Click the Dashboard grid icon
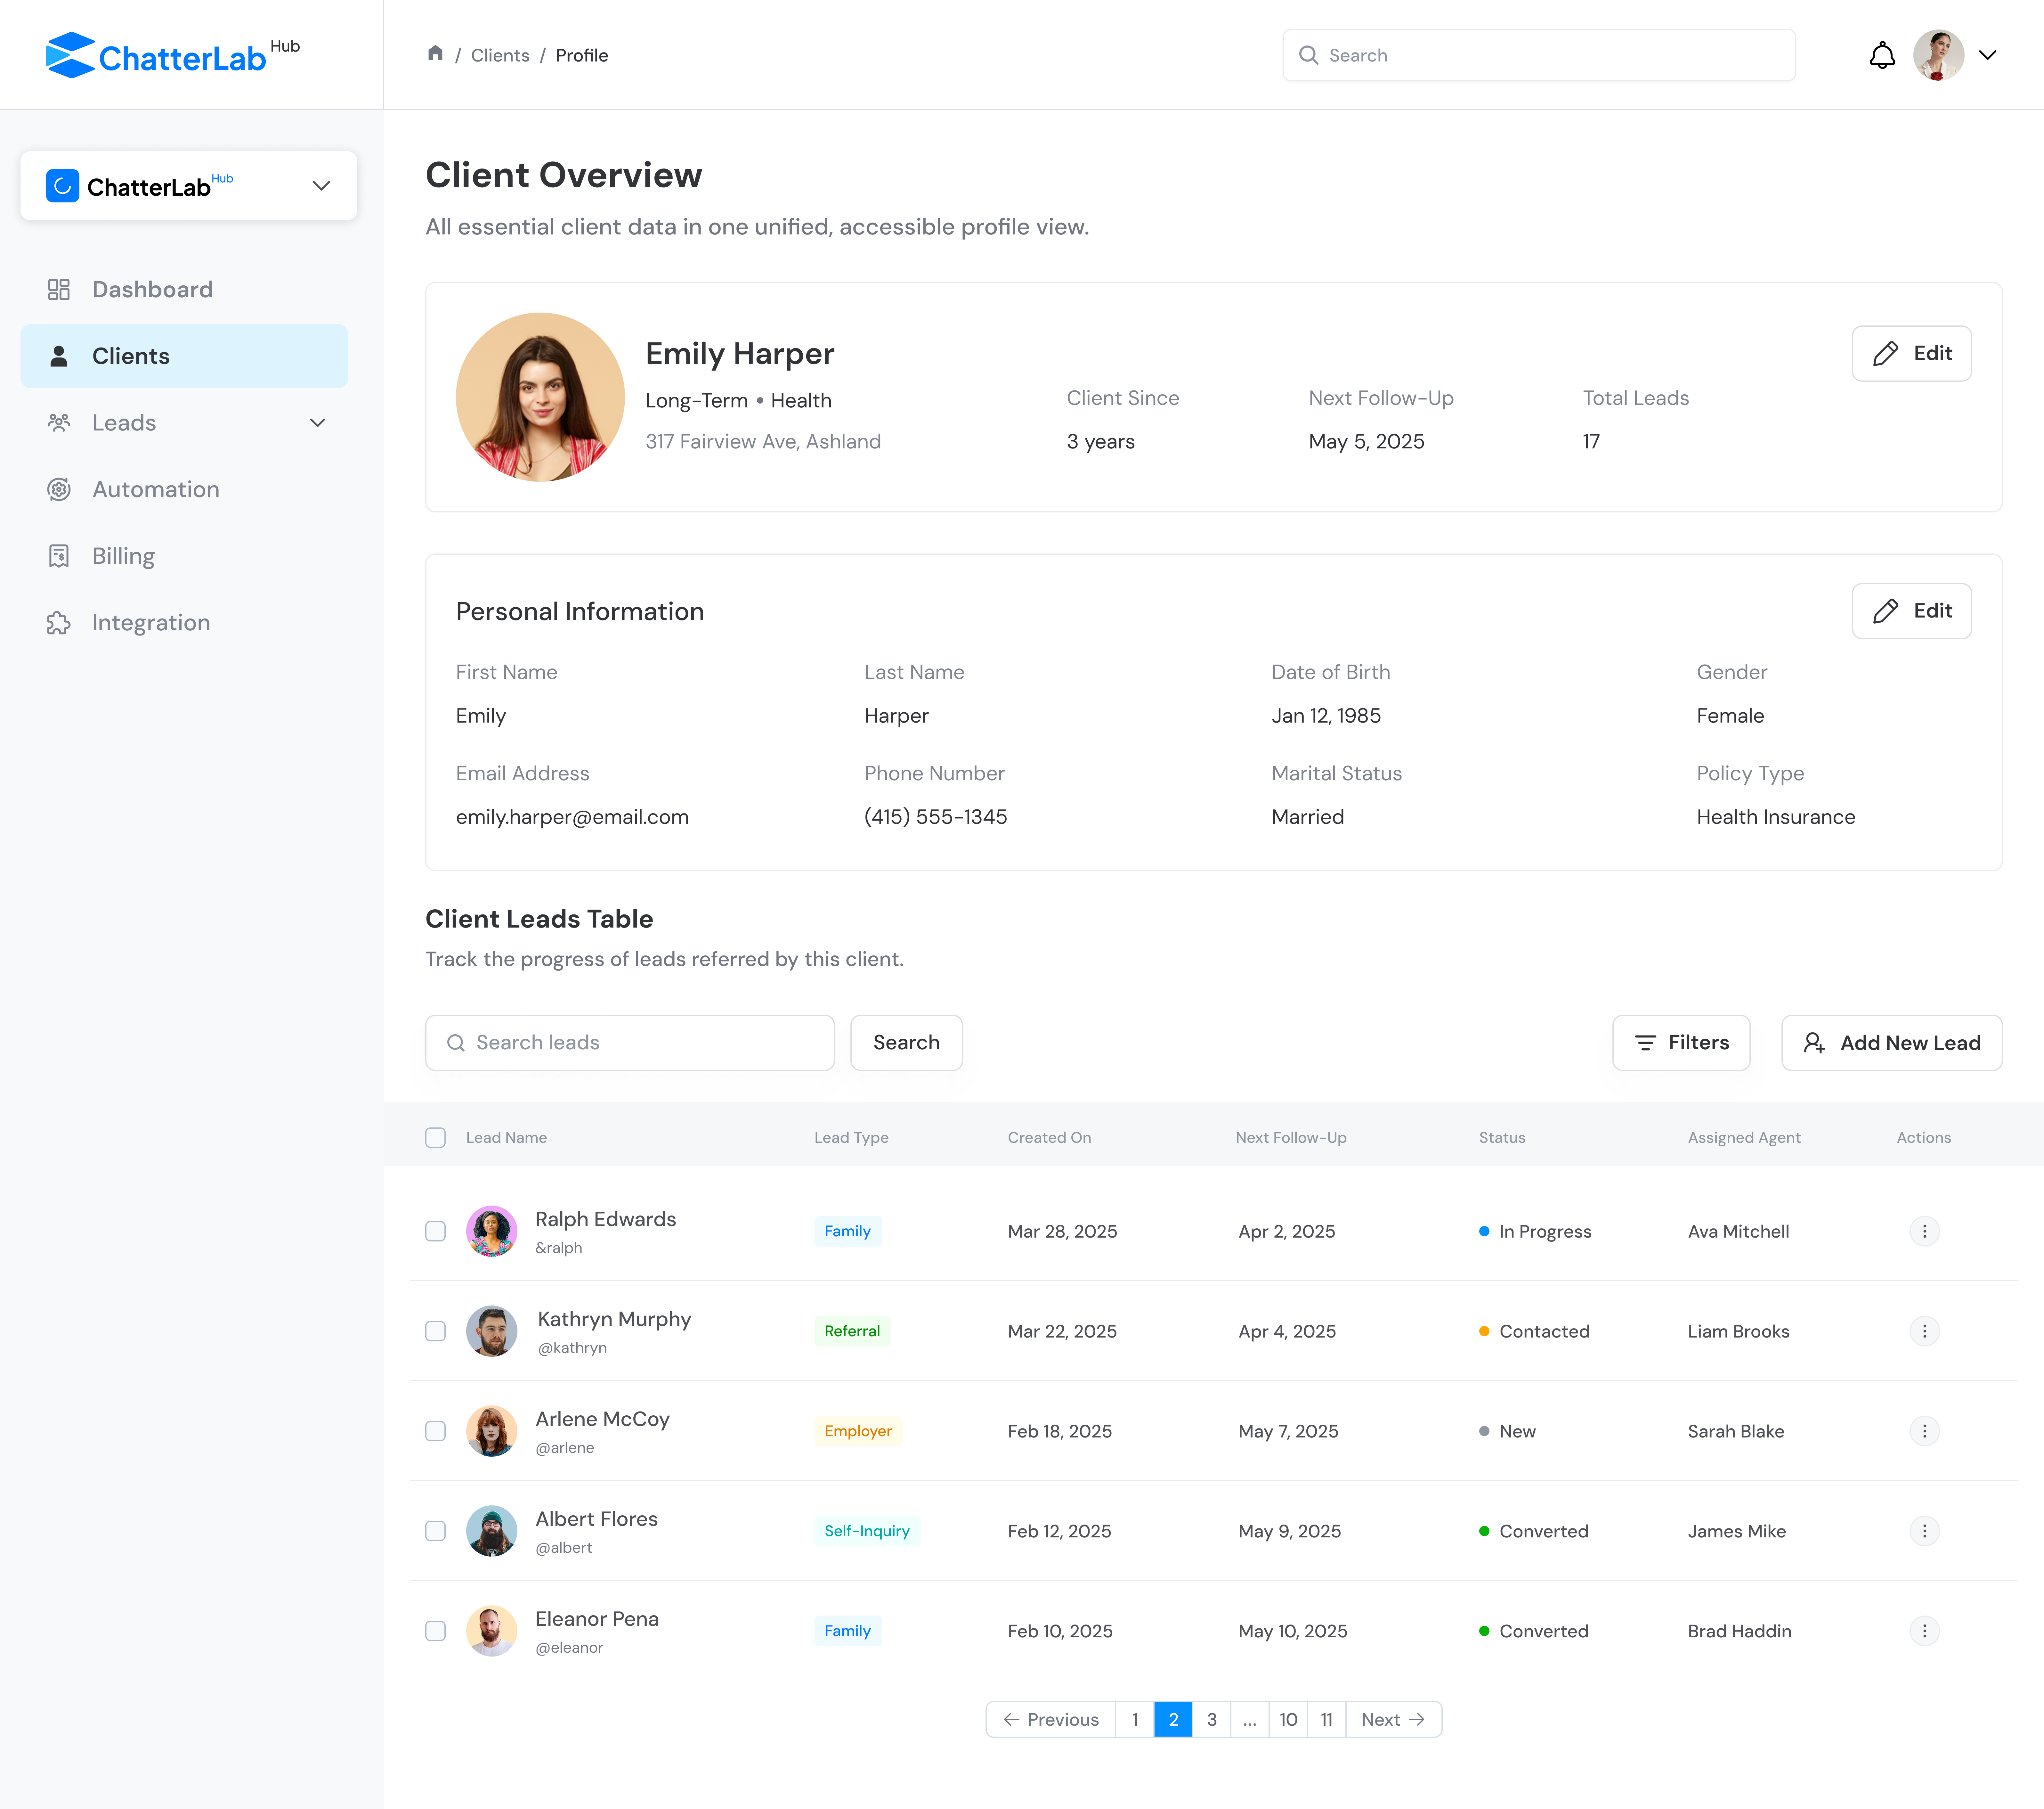 [x=59, y=289]
